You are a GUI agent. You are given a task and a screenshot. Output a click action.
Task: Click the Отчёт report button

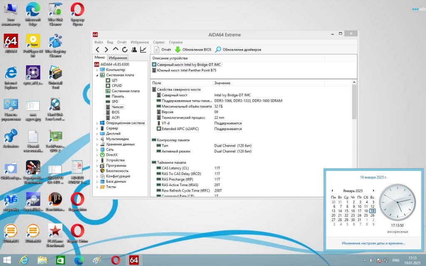(x=163, y=50)
